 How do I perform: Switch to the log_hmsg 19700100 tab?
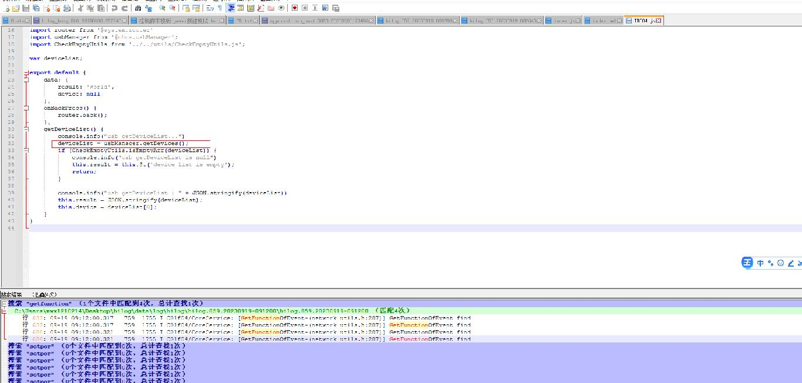click(81, 21)
